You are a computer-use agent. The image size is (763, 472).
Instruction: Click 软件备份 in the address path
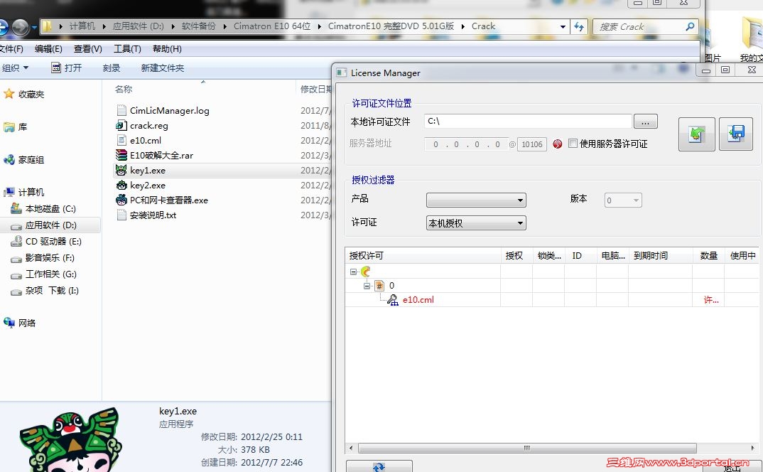coord(198,26)
